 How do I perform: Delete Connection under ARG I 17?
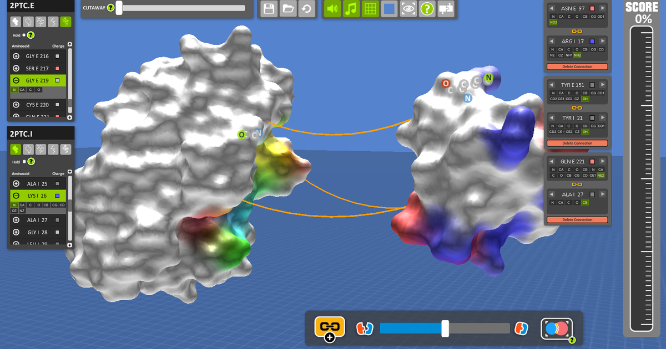[x=577, y=66]
